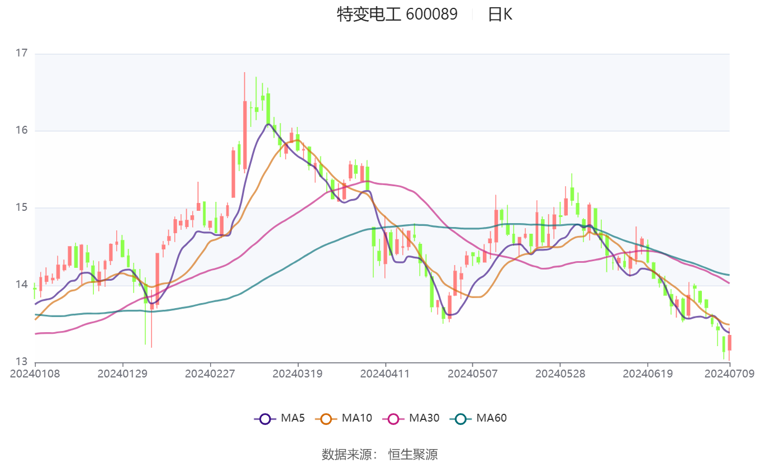Click the 14 price axis label
The width and height of the screenshot is (760, 463).
click(22, 285)
